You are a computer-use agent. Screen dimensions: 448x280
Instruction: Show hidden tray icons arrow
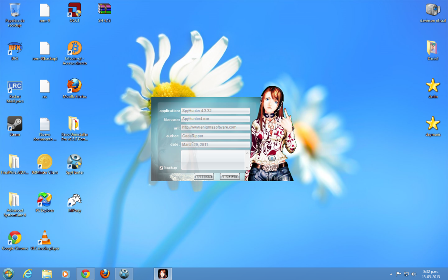[391, 274]
